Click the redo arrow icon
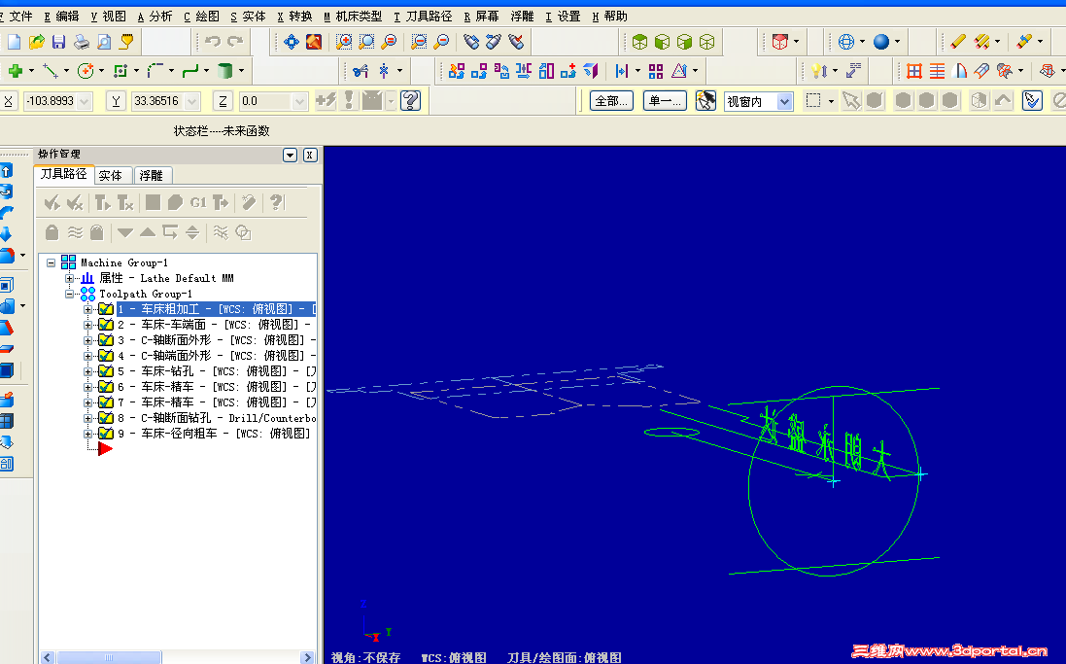Viewport: 1066px width, 664px height. [235, 42]
